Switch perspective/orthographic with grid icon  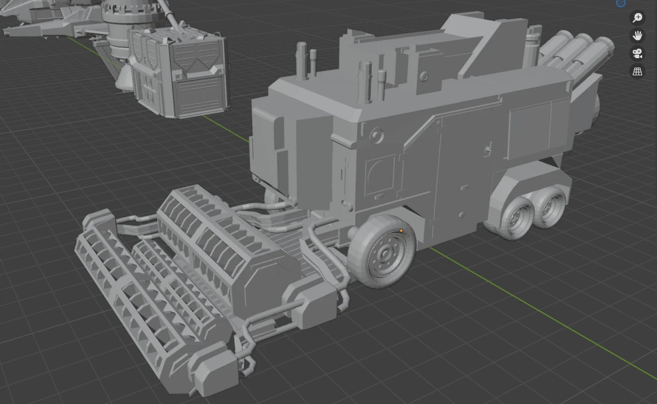(x=637, y=71)
